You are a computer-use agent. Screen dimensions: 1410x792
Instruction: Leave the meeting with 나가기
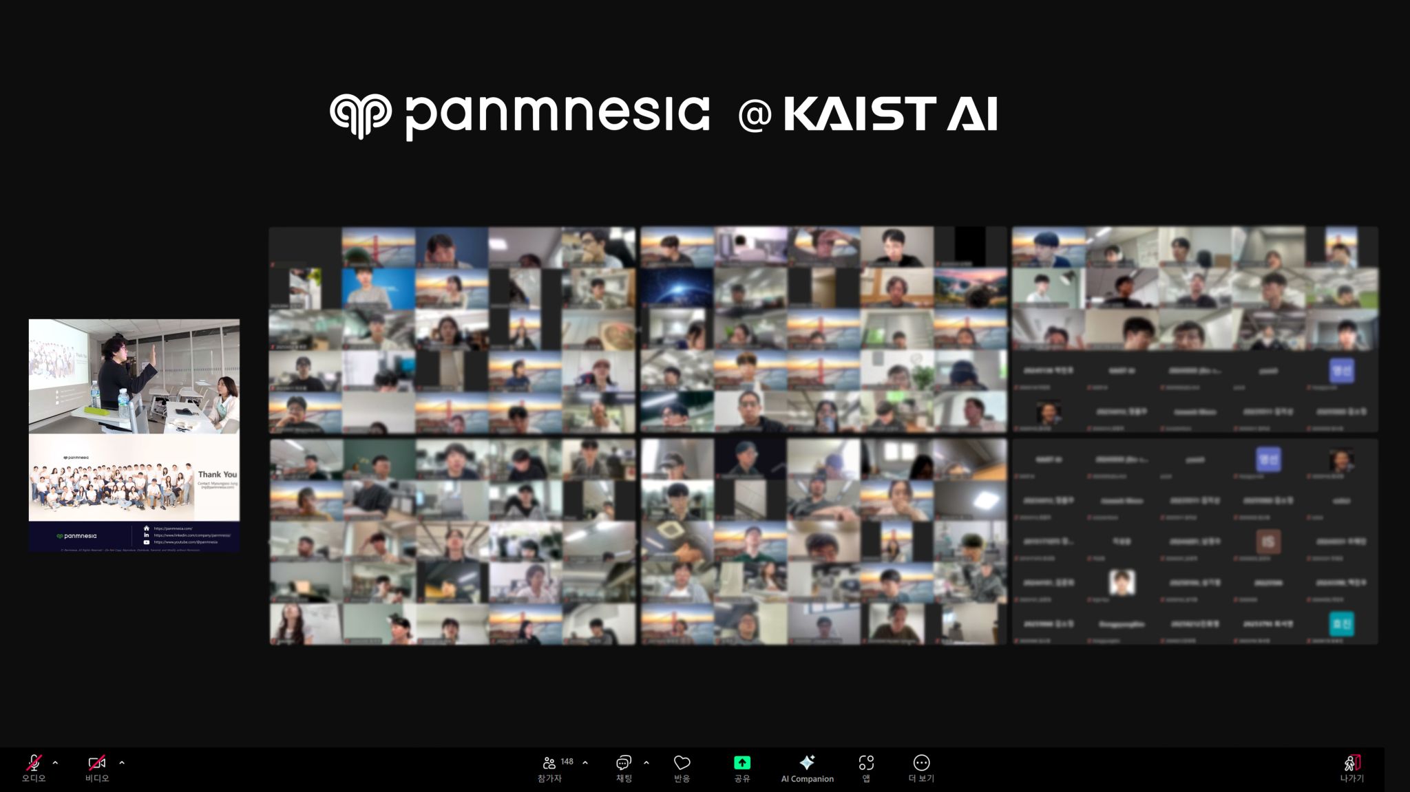click(x=1352, y=769)
